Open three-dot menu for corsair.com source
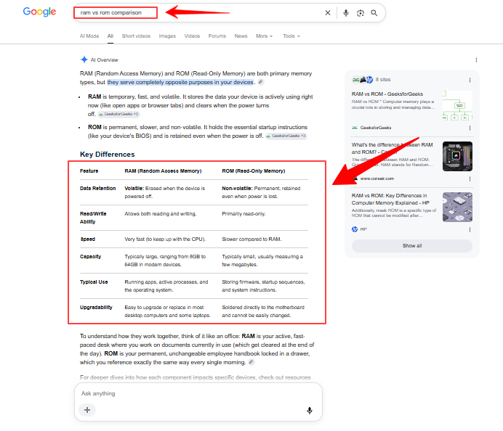The width and height of the screenshot is (503, 431). point(470,178)
